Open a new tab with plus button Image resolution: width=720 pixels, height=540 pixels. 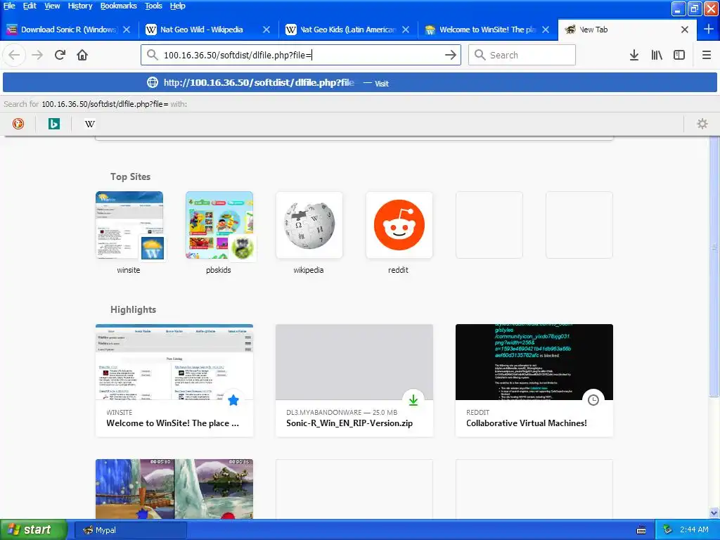[709, 30]
